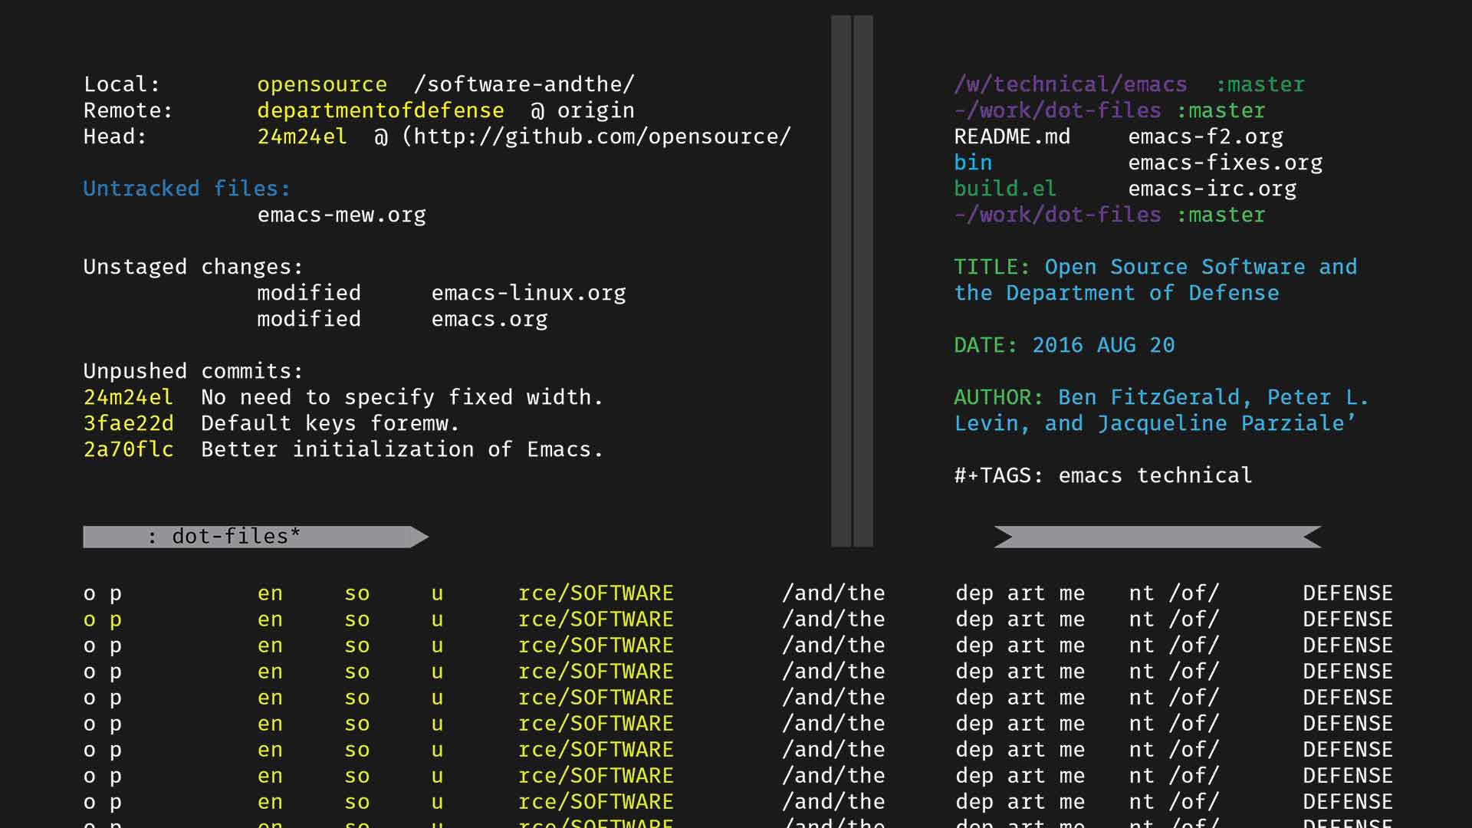The image size is (1472, 828).
Task: Open commit 3fae22d Default keys foremw
Action: [271, 423]
